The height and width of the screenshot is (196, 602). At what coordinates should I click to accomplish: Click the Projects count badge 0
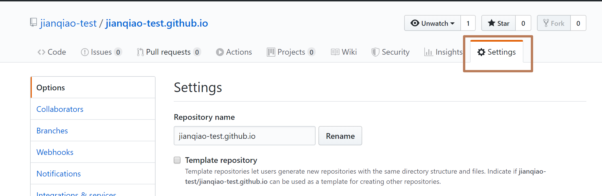click(x=311, y=52)
